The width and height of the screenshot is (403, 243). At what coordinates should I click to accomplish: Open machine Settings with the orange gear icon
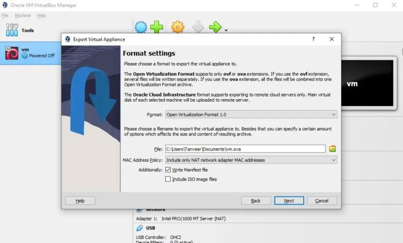178,27
